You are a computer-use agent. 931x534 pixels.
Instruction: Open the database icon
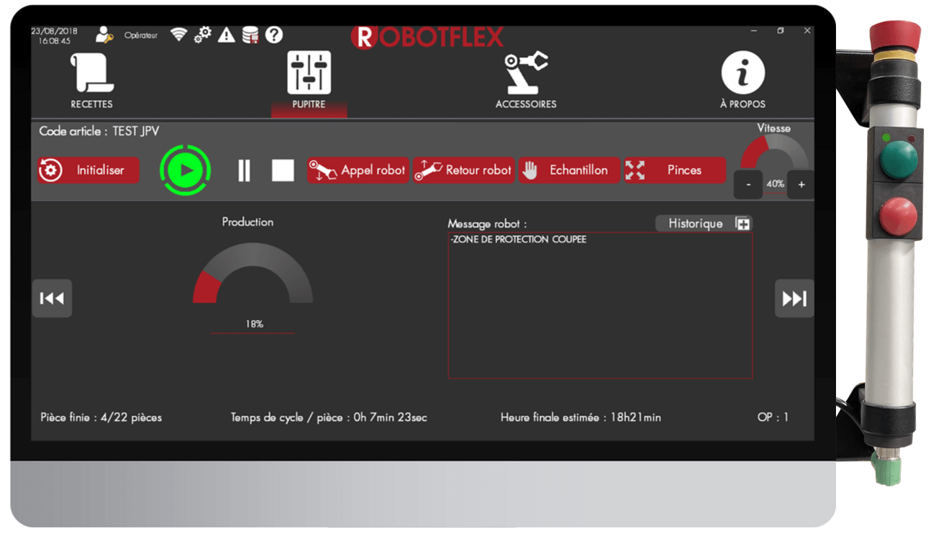[x=250, y=35]
